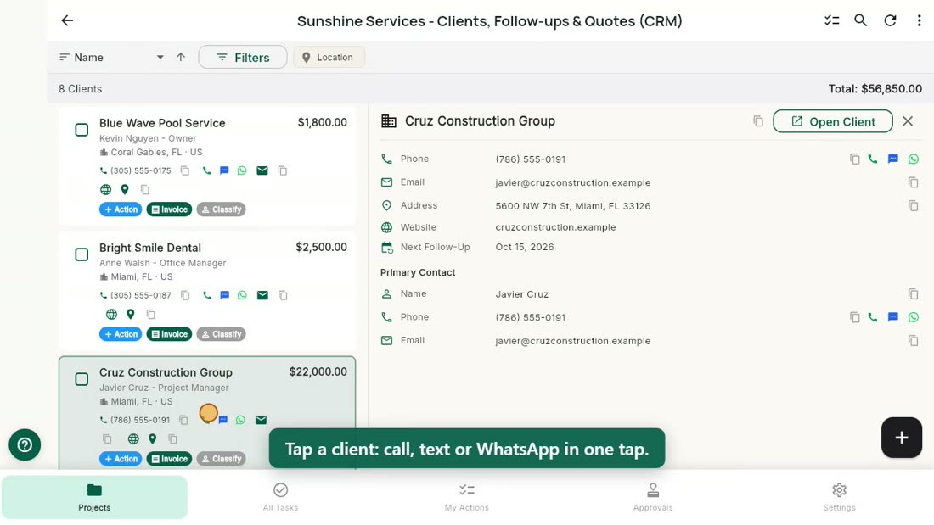Tick the Blue Wave Pool Service checkbox
Screen dimensions: 934x525
pos(82,129)
